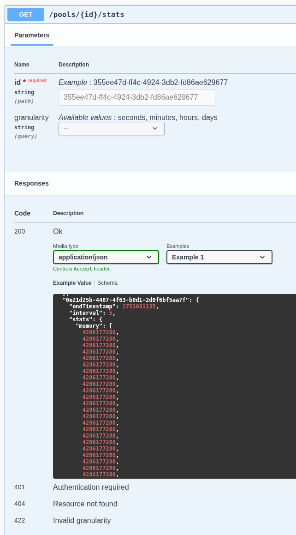Click the 404 response code

pos(19,504)
